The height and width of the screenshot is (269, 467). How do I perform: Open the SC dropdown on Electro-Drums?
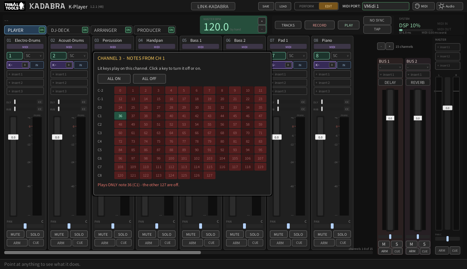click(x=34, y=56)
